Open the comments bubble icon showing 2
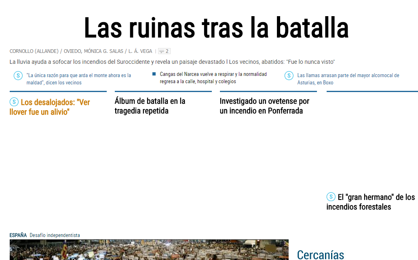Image resolution: width=418 pixels, height=260 pixels. click(164, 51)
